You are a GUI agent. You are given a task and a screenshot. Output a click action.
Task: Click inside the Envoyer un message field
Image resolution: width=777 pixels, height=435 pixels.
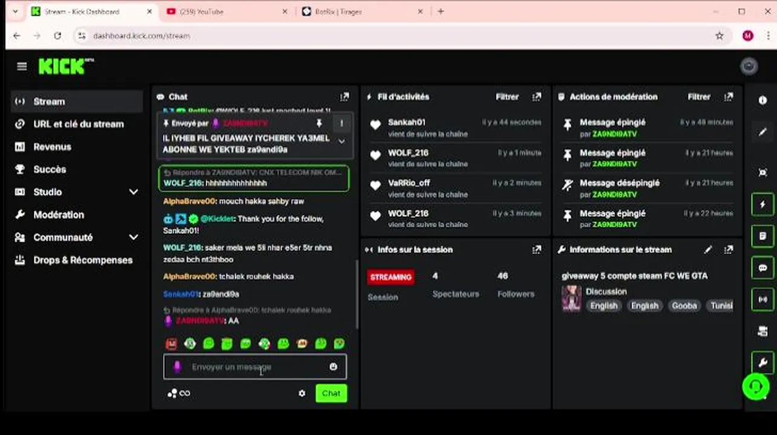255,367
